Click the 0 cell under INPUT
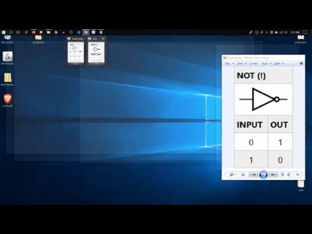Image resolution: width=312 pixels, height=234 pixels. (251, 142)
